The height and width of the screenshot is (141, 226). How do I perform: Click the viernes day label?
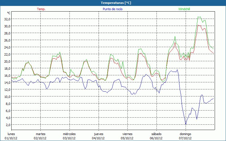click(127, 134)
